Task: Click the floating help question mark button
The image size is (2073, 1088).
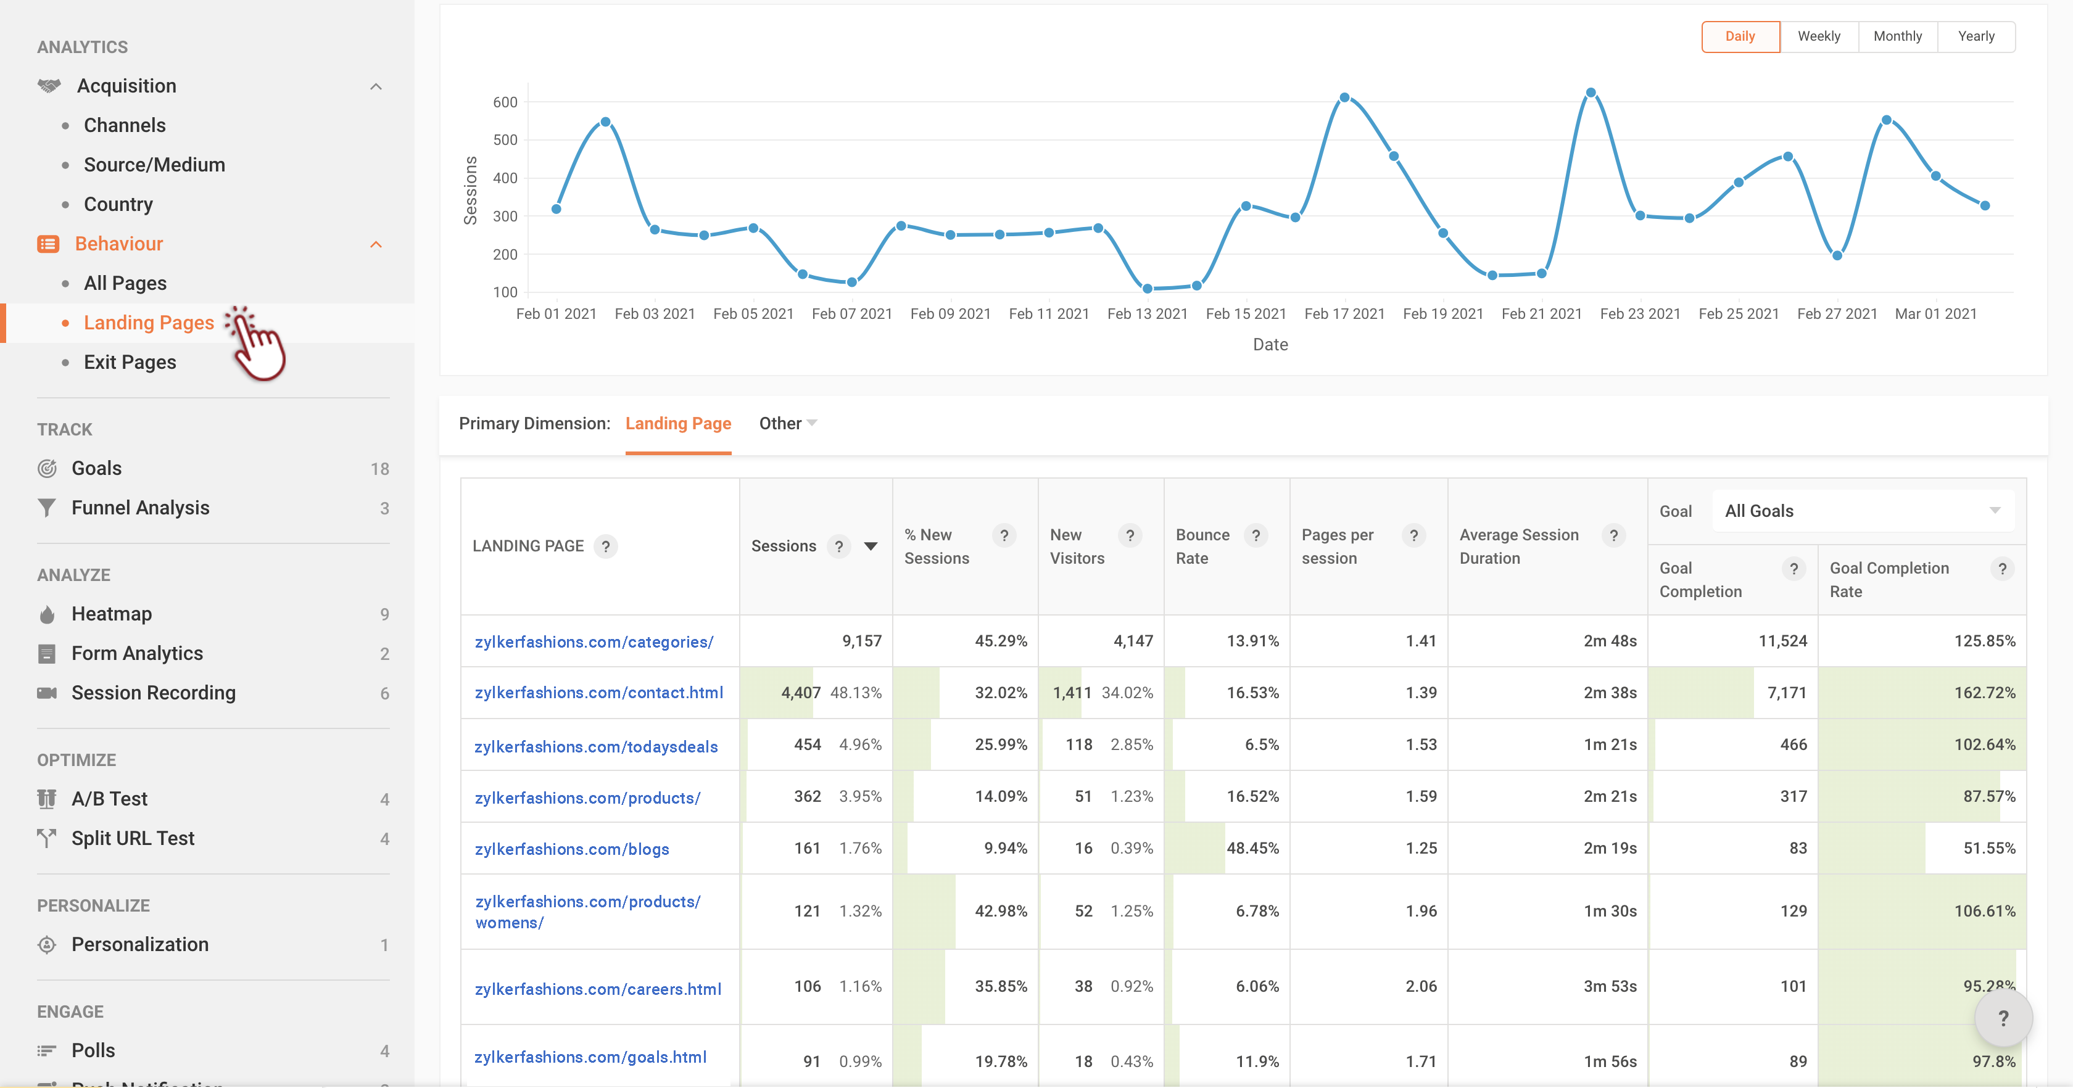Action: click(2003, 1018)
